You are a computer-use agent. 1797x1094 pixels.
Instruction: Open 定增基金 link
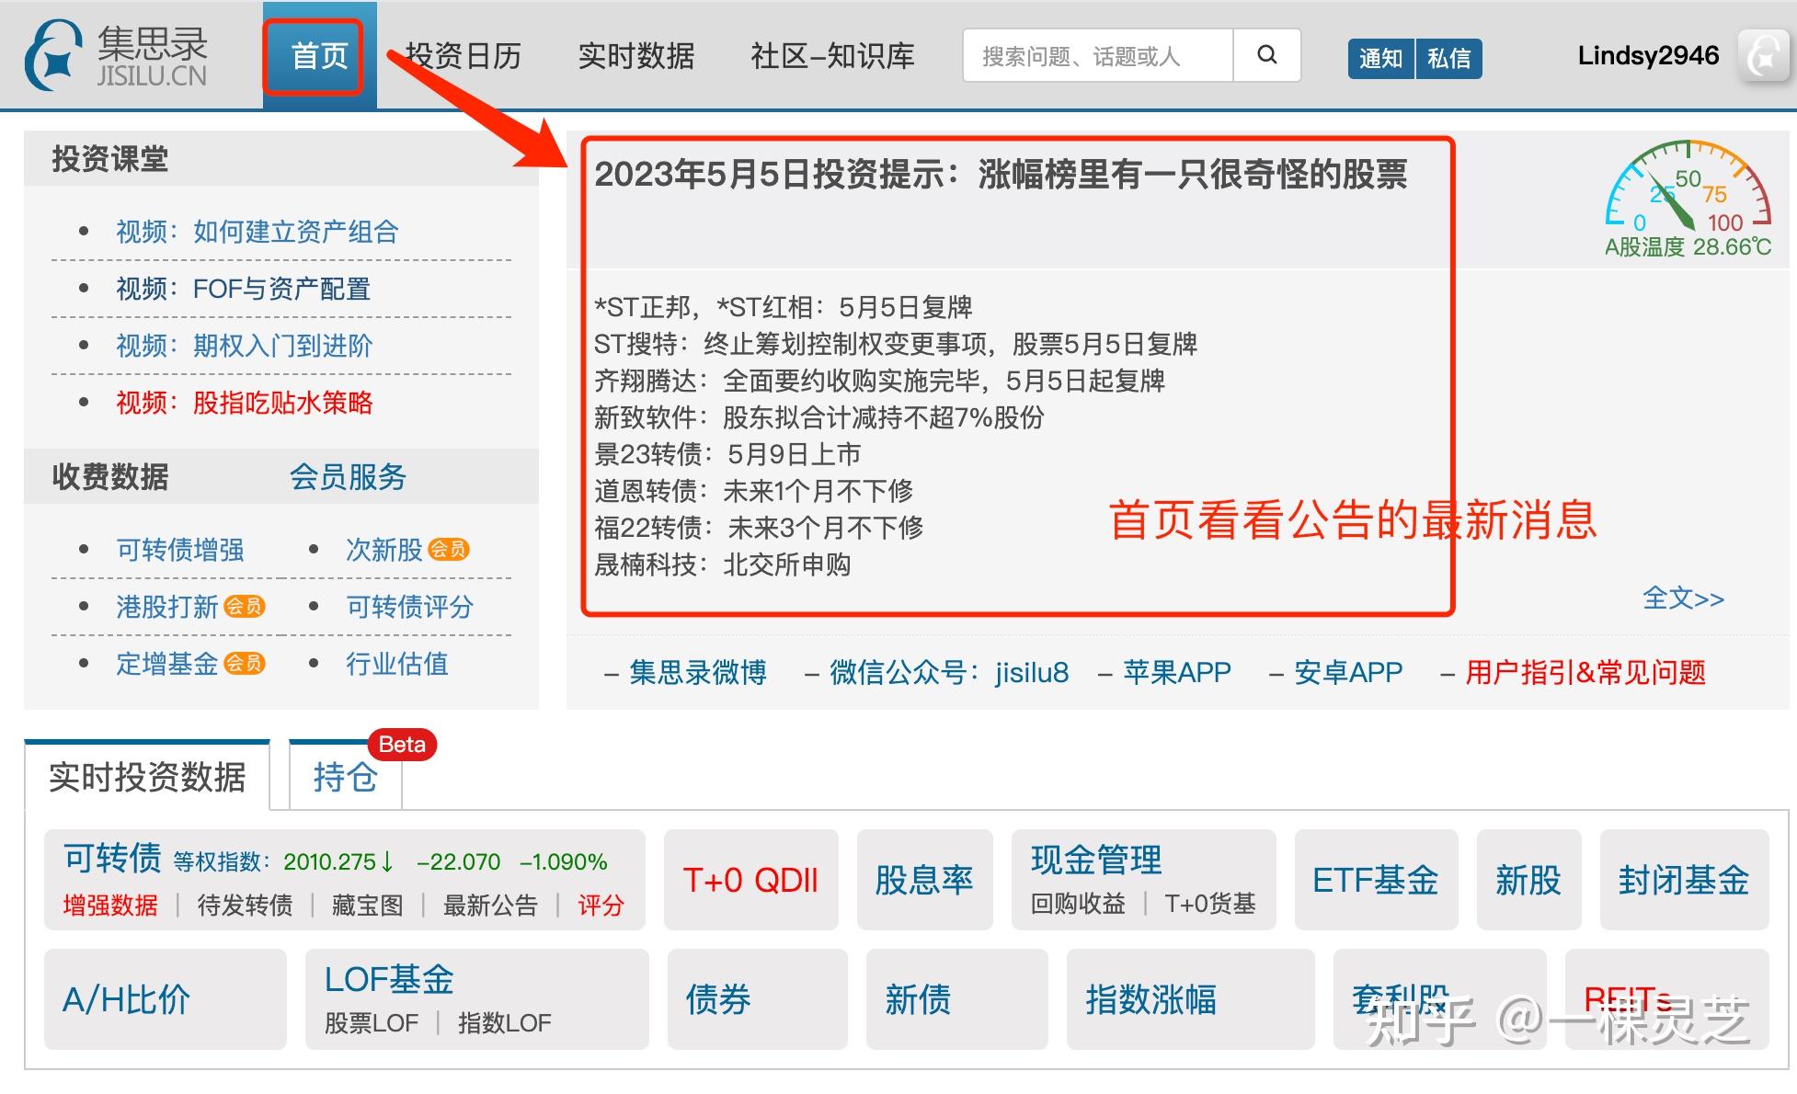(167, 664)
